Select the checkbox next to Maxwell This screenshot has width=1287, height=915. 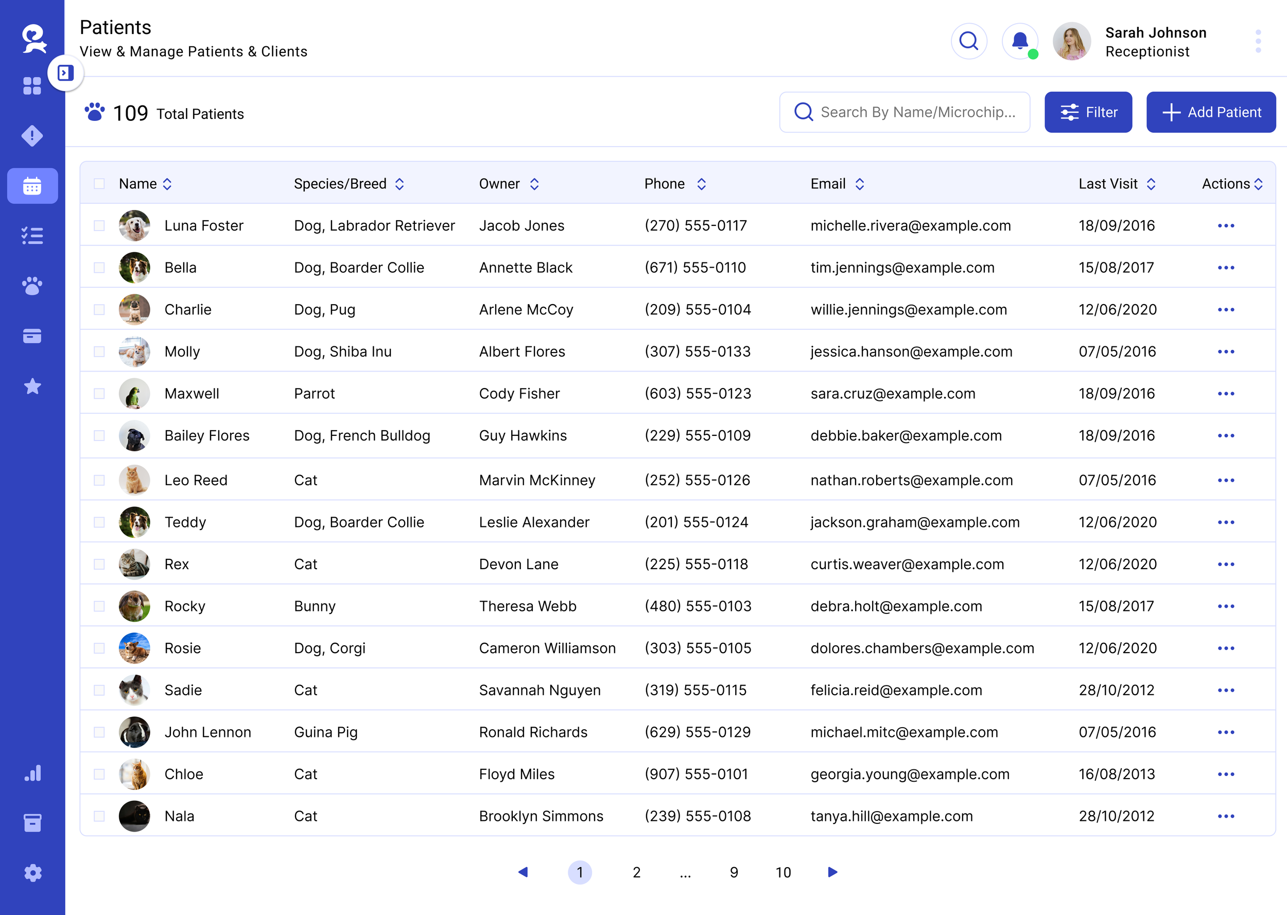(99, 394)
